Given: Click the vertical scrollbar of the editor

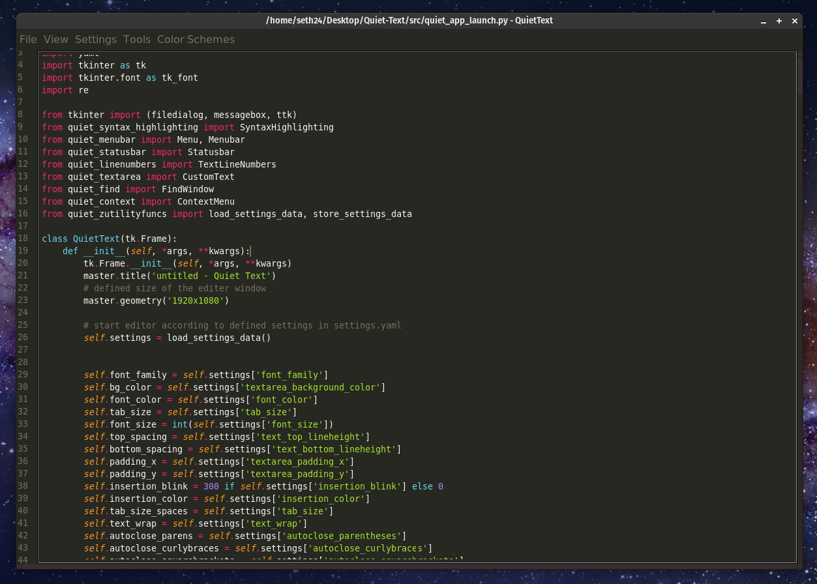Looking at the screenshot, I should [x=799, y=306].
